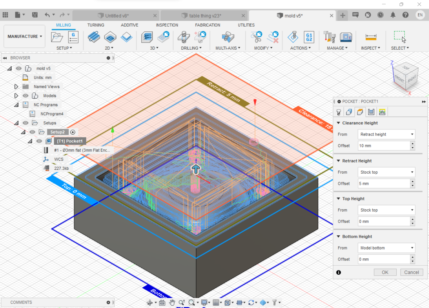Open Top Height From dropdown
The width and height of the screenshot is (429, 308).
point(387,210)
